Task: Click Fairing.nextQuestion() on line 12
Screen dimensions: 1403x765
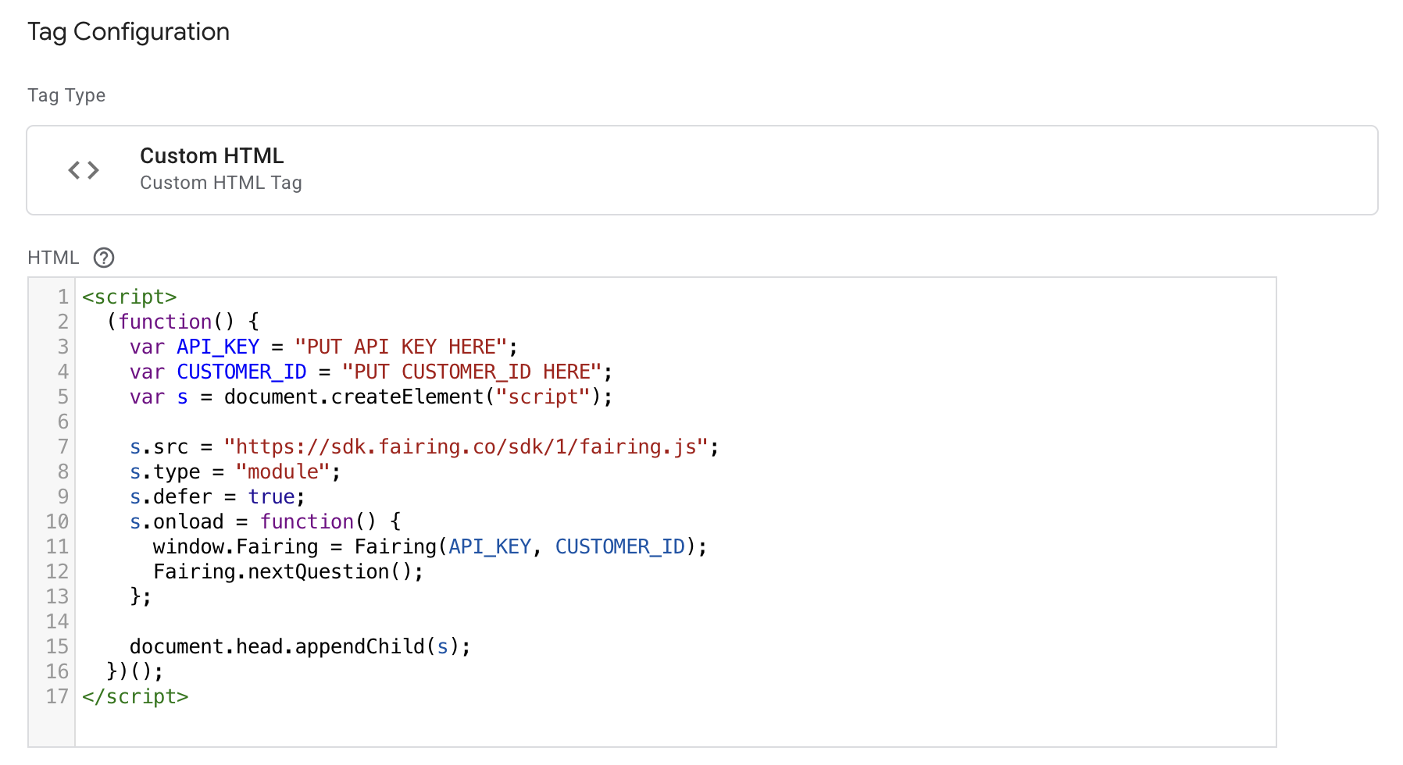Action: coord(283,571)
